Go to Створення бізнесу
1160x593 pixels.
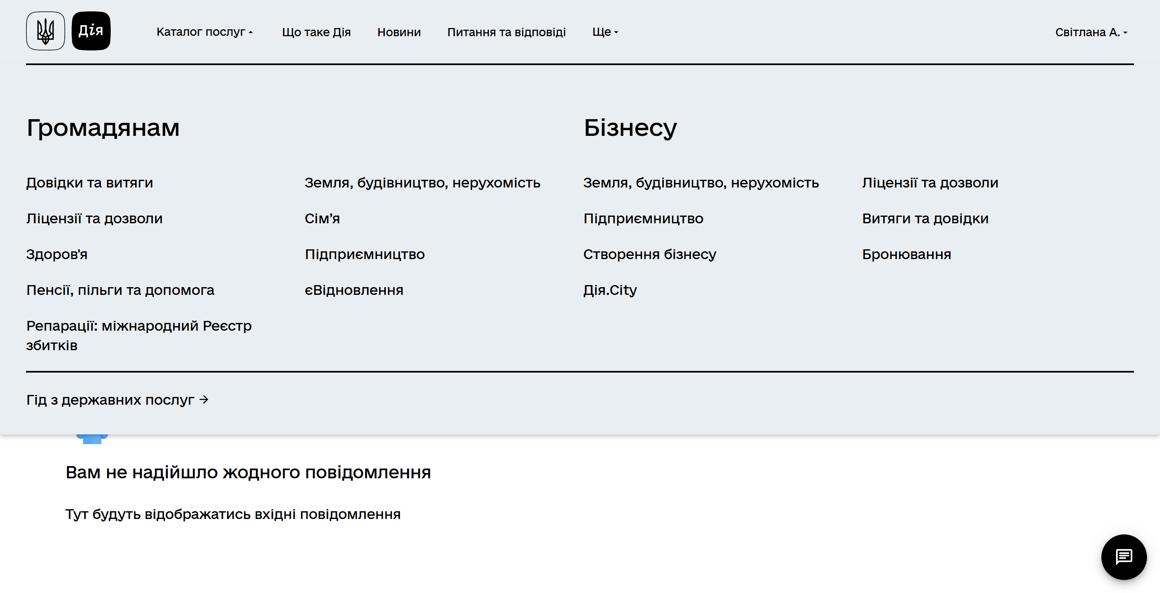pos(649,254)
